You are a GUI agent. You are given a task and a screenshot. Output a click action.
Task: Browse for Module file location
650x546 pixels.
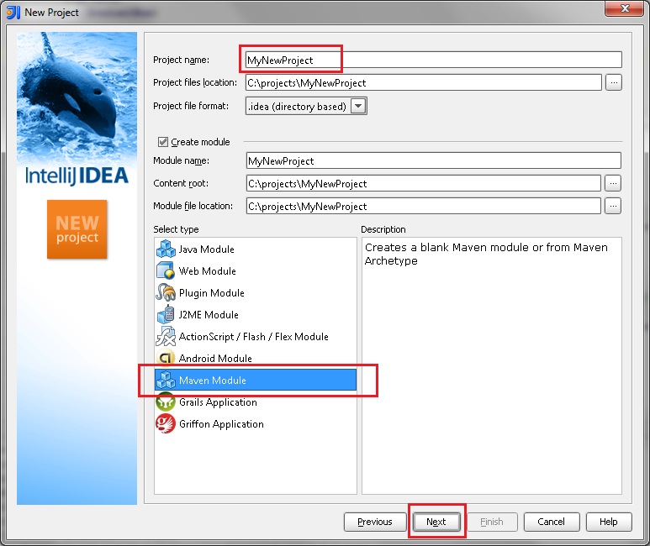point(613,206)
